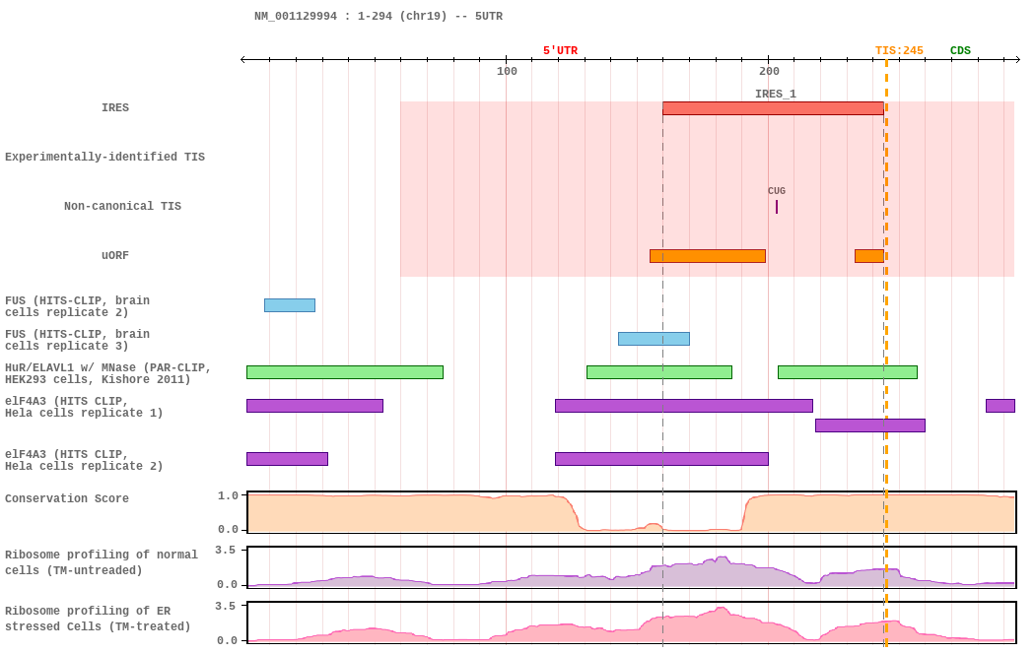Select the green CDS region label
The width and height of the screenshot is (1035, 654).
coord(960,51)
